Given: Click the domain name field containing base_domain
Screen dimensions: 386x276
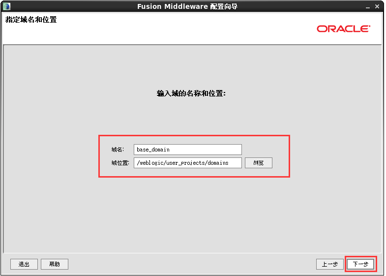Looking at the screenshot, I should coord(188,150).
